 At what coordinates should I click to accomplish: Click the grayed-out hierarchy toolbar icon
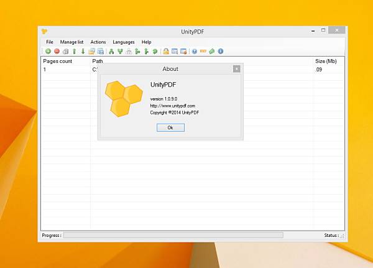tap(129, 51)
